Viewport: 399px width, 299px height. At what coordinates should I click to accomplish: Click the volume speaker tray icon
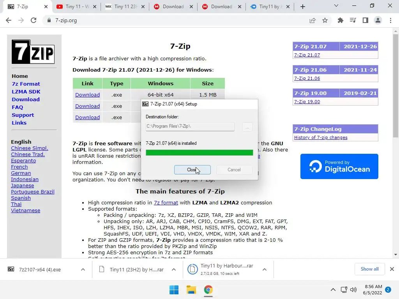pyautogui.click(x=353, y=290)
